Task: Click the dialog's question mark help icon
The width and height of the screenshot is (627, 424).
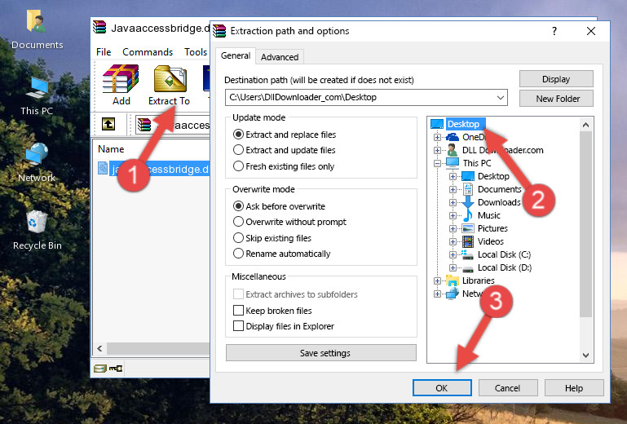Action: point(554,31)
